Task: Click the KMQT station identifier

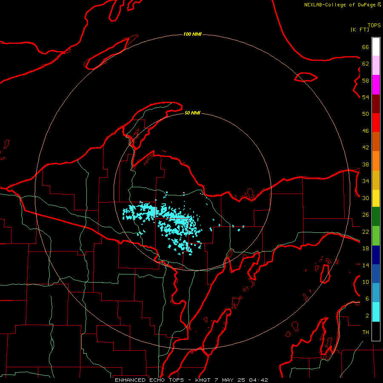Action: (203, 380)
